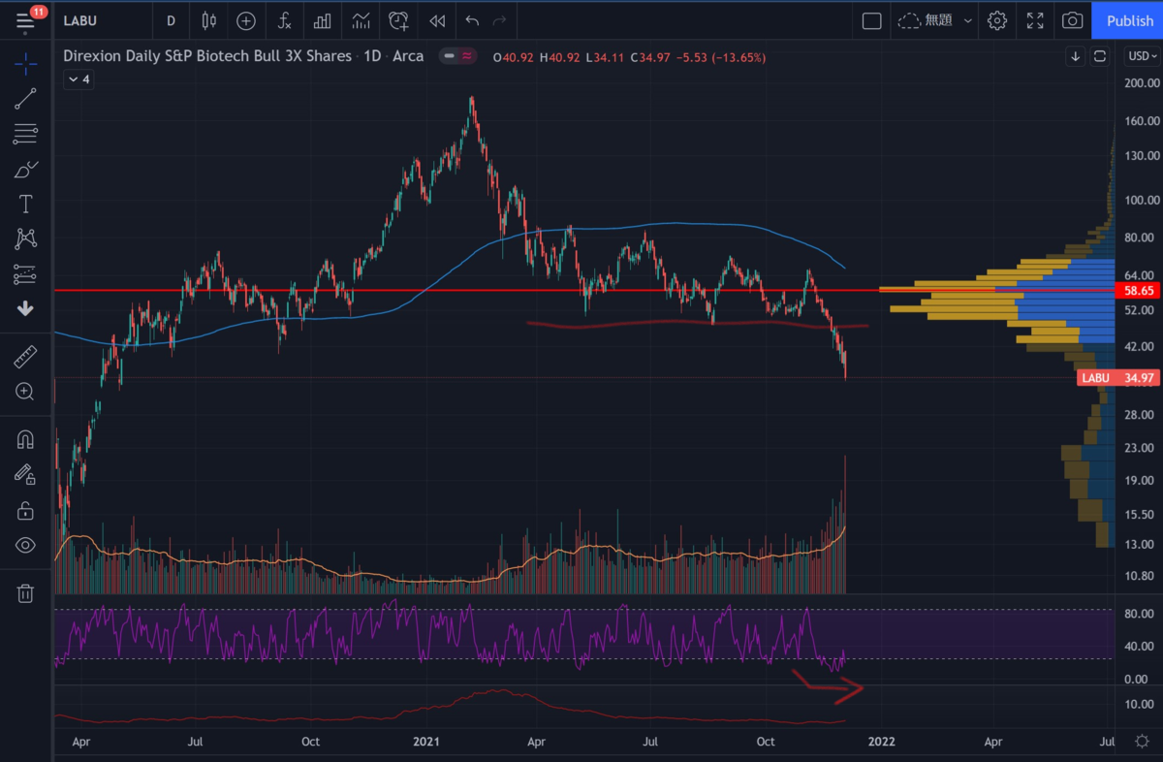Select the brush drawing tool
The image size is (1163, 762).
click(x=25, y=169)
